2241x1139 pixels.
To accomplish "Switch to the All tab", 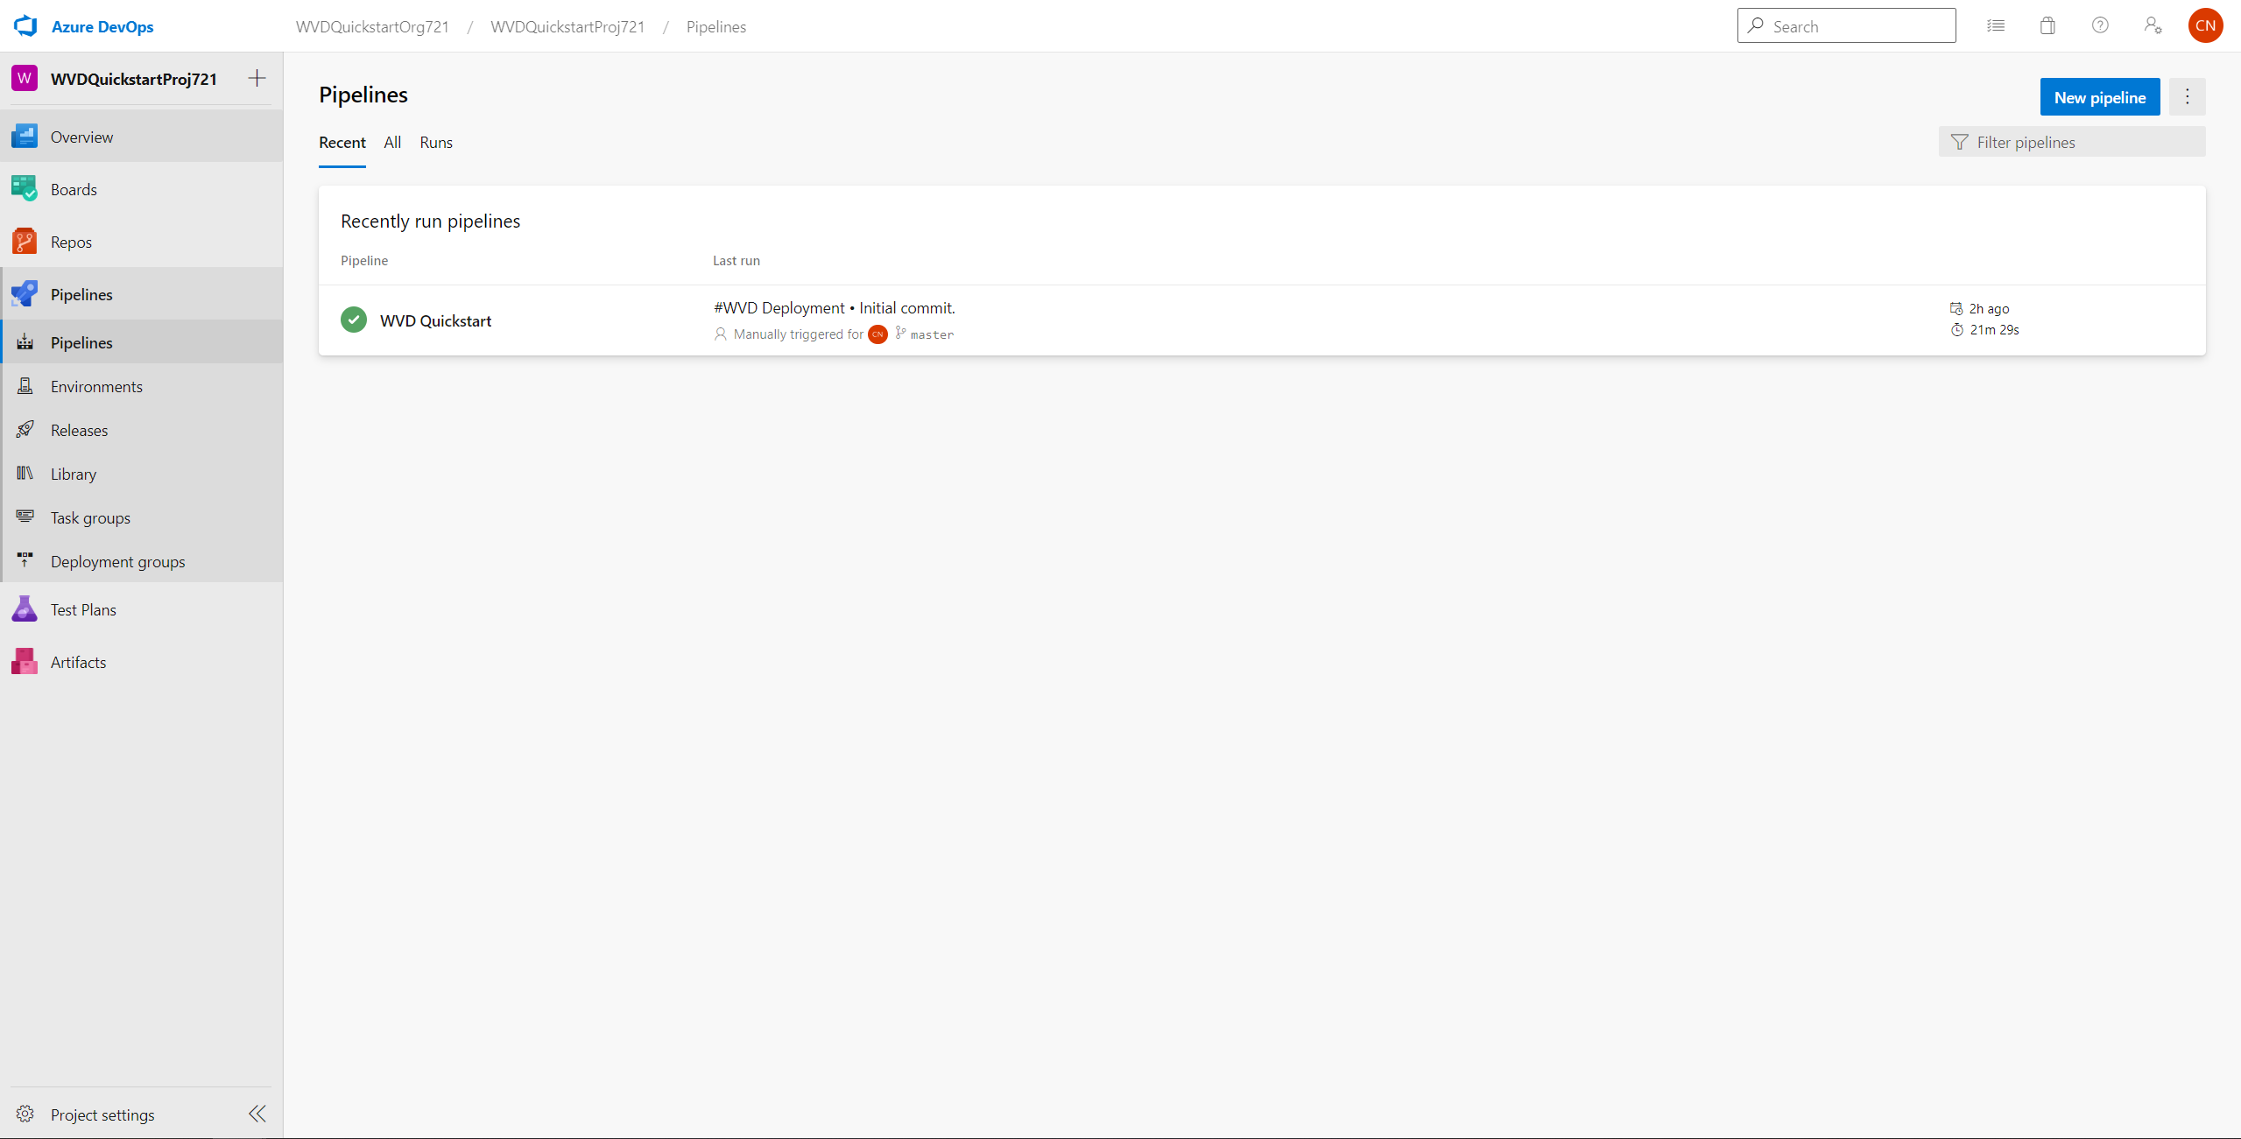I will coord(392,141).
